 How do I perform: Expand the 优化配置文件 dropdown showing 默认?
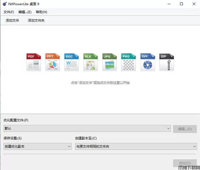tap(87, 128)
